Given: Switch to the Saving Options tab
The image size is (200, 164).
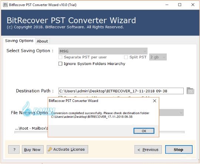Looking at the screenshot, I should (x=19, y=41).
